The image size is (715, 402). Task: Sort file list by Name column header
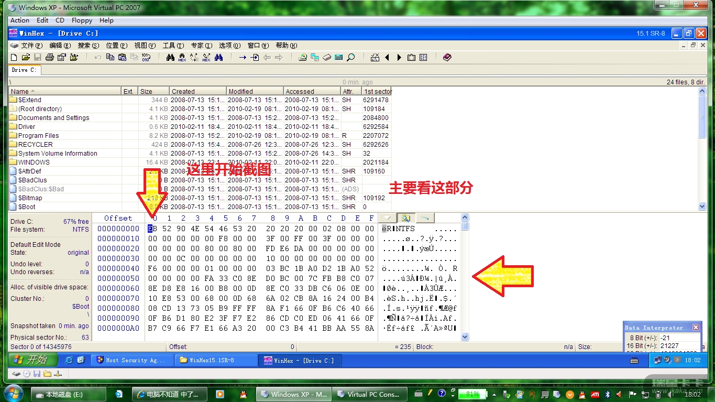coord(65,91)
